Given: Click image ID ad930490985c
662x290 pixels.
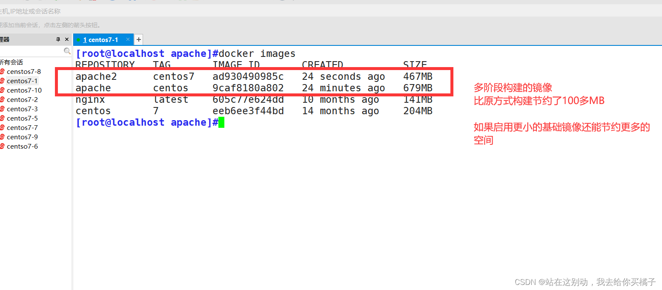Looking at the screenshot, I should [x=248, y=76].
